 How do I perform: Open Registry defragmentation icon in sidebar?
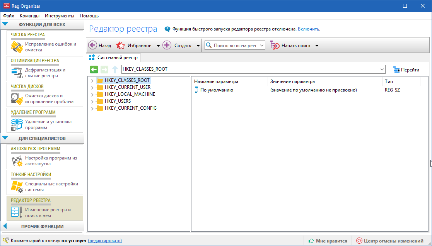17,73
